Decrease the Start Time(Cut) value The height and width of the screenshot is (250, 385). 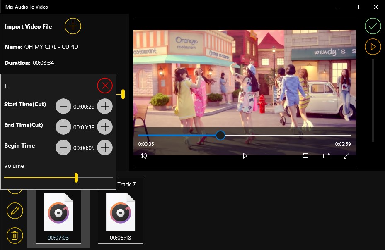[63, 106]
